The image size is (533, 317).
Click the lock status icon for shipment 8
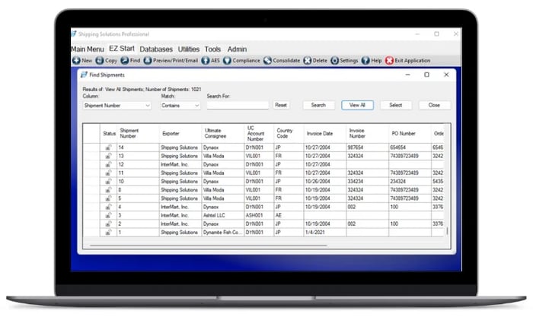click(x=108, y=190)
